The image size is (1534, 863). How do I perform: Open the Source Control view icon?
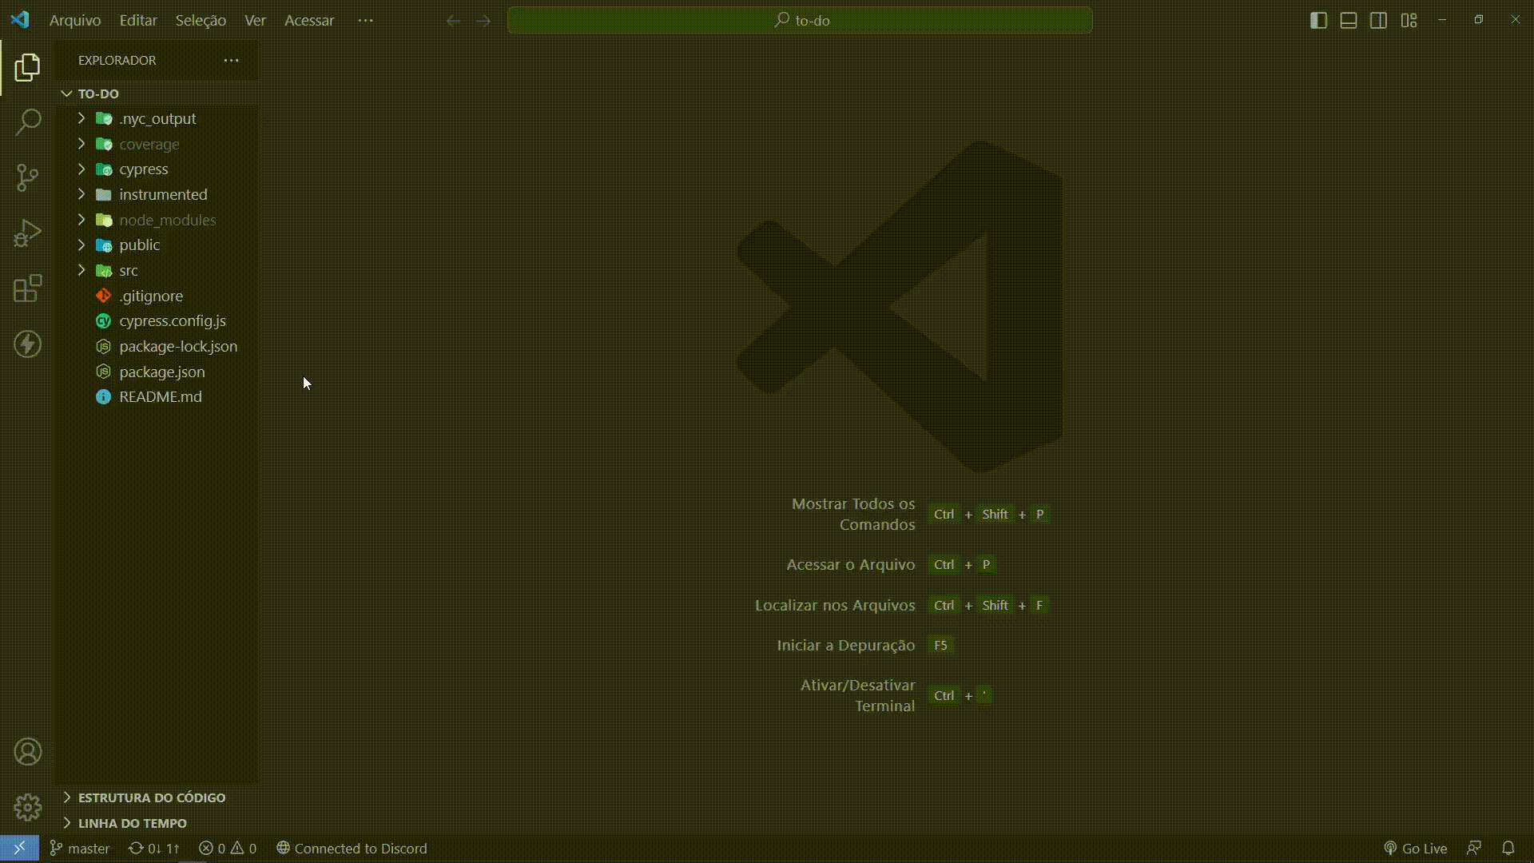[x=27, y=177]
